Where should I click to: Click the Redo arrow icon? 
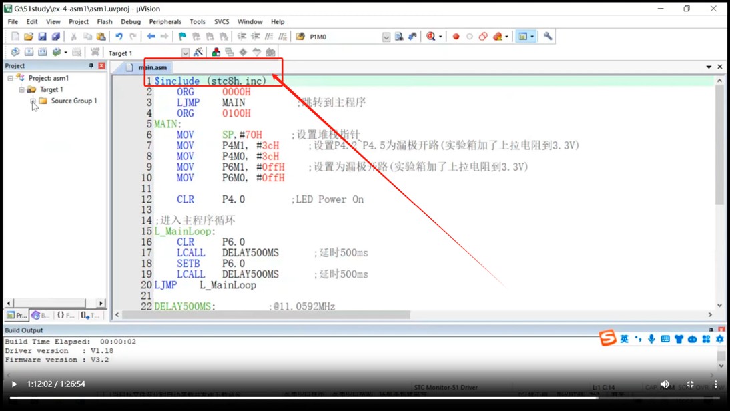click(133, 36)
